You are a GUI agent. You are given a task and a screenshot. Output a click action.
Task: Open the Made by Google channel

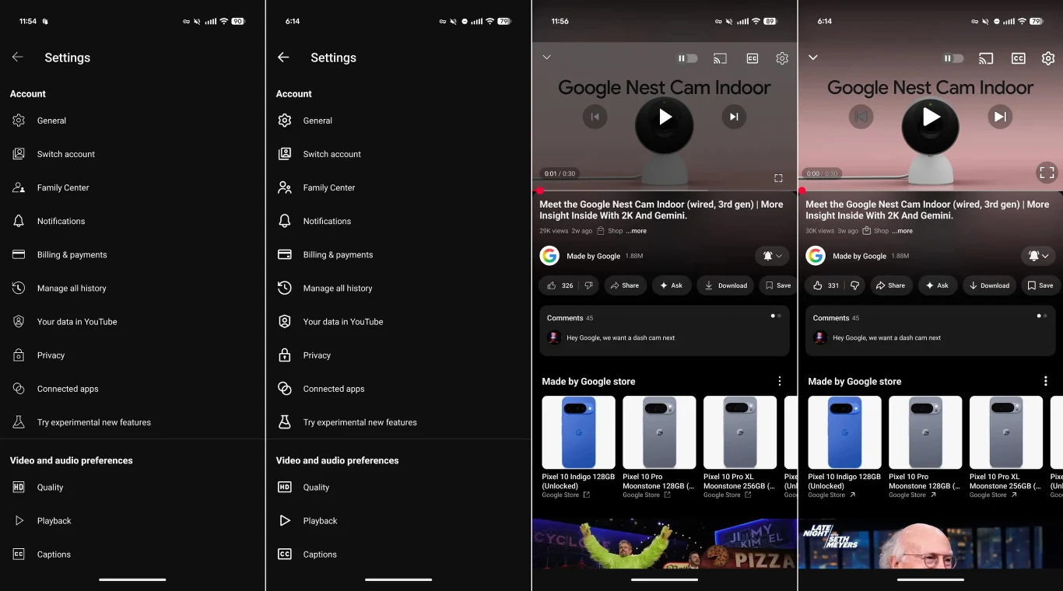click(594, 255)
